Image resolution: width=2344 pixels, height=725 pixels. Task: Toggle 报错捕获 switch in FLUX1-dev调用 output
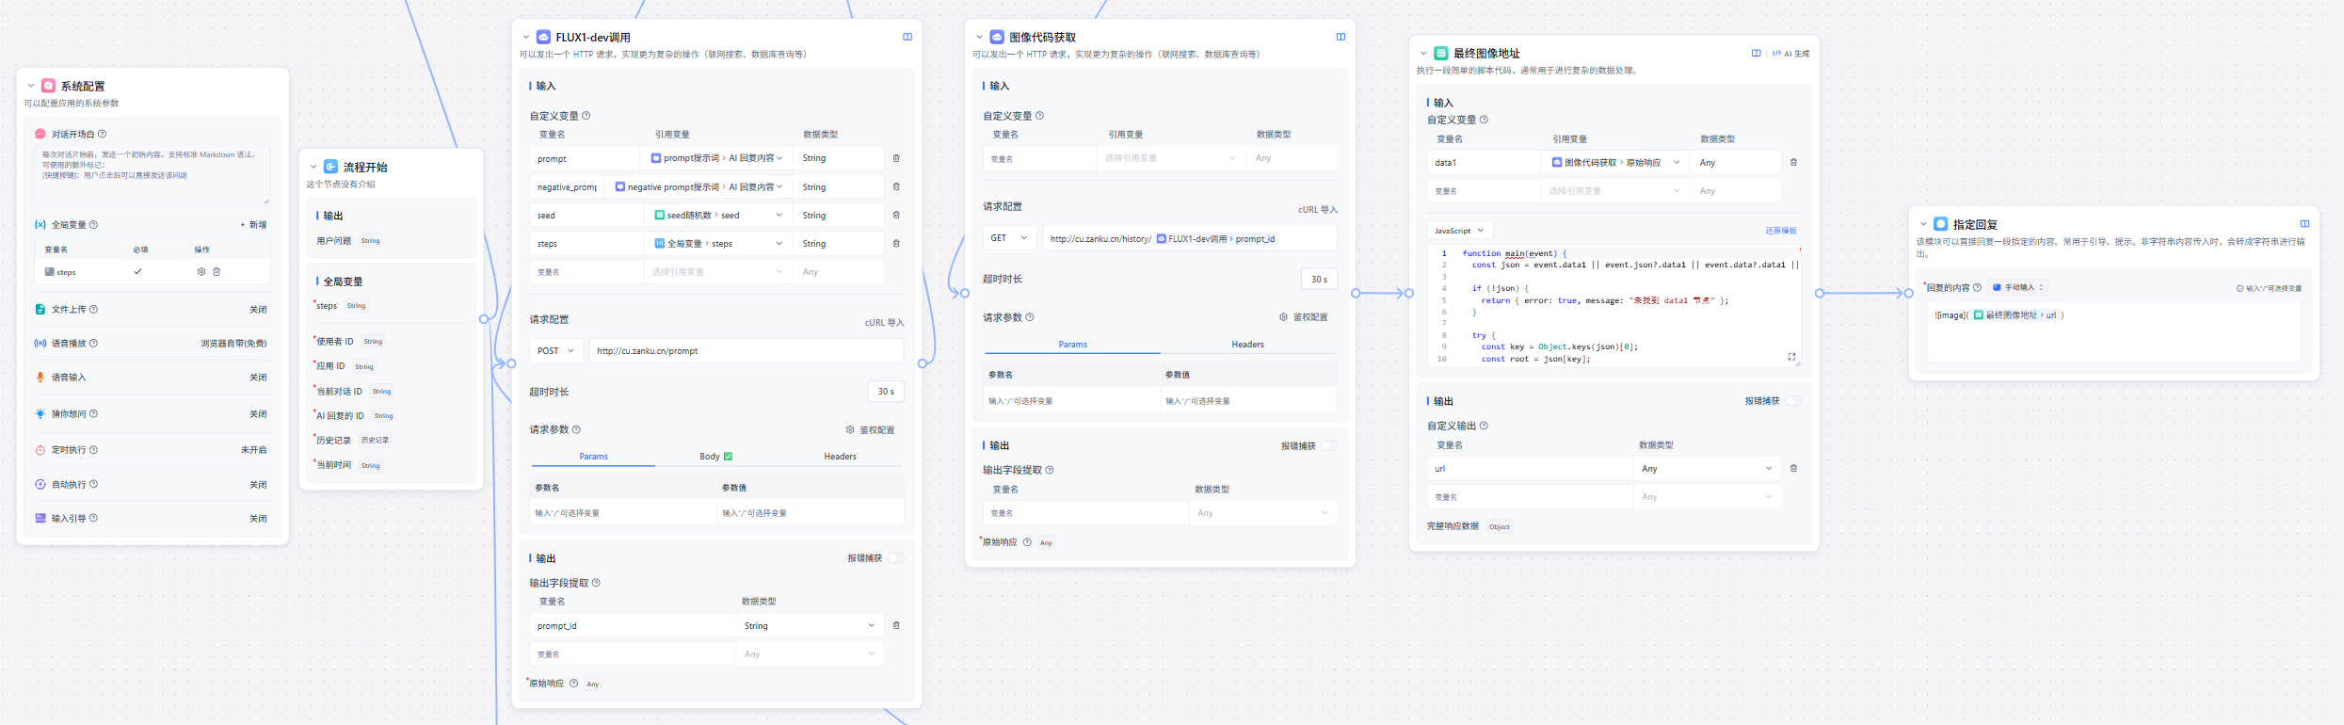(x=896, y=558)
